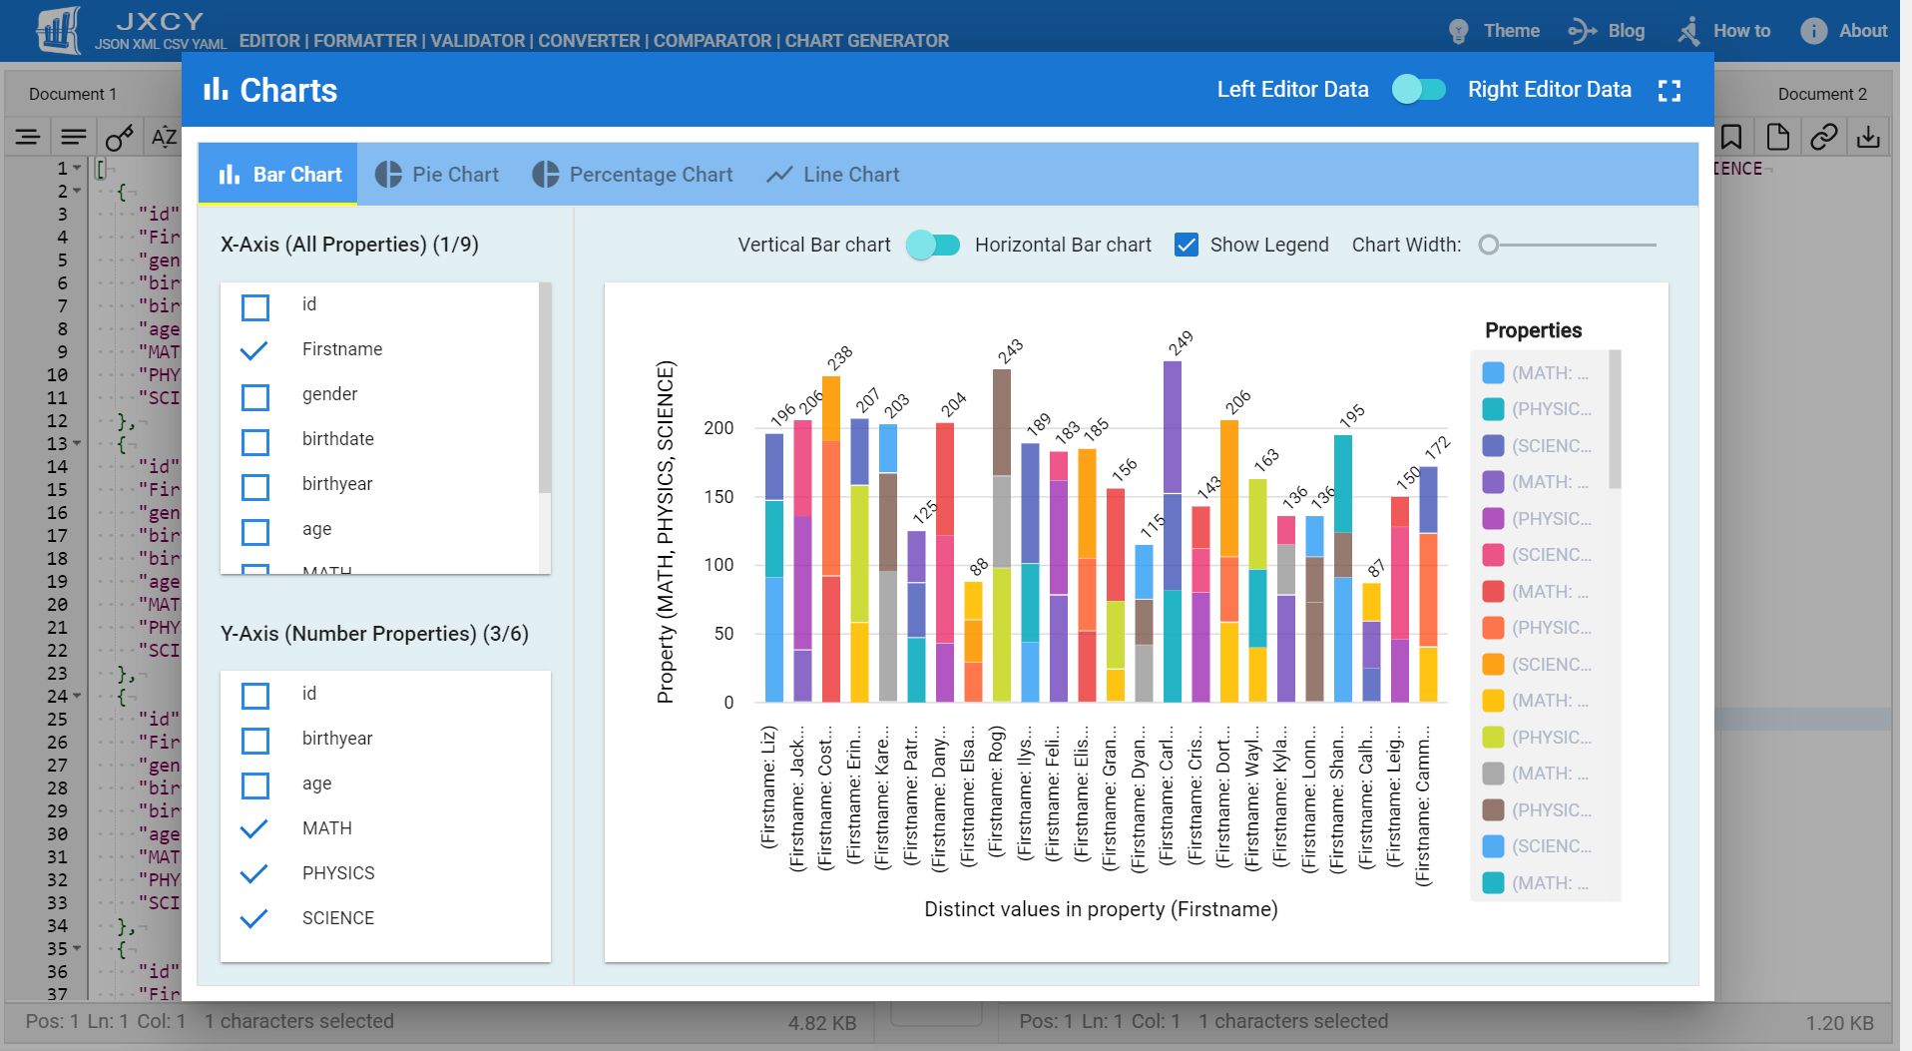Collapse the root array on line 1
1912x1051 pixels.
click(x=77, y=166)
